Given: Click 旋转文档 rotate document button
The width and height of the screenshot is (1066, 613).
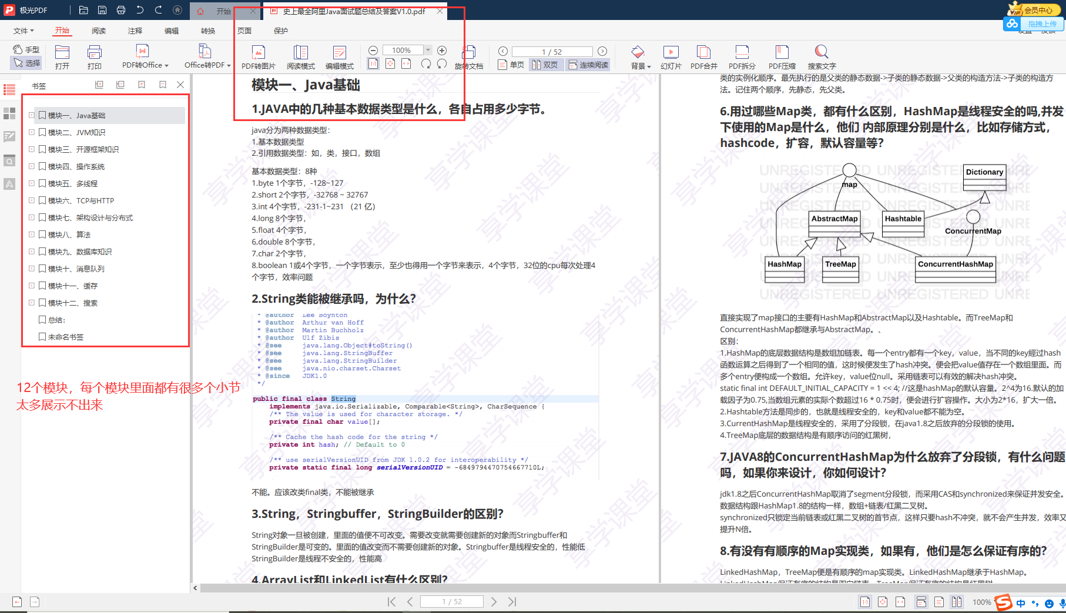Looking at the screenshot, I should (469, 57).
